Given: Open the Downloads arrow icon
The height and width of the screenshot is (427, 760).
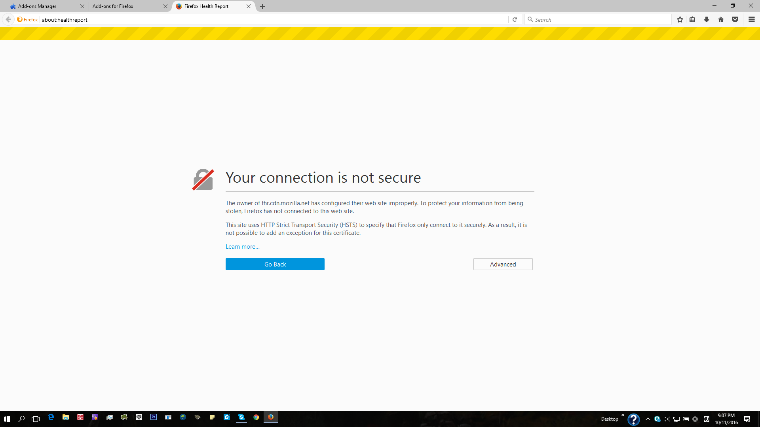Looking at the screenshot, I should tap(707, 19).
